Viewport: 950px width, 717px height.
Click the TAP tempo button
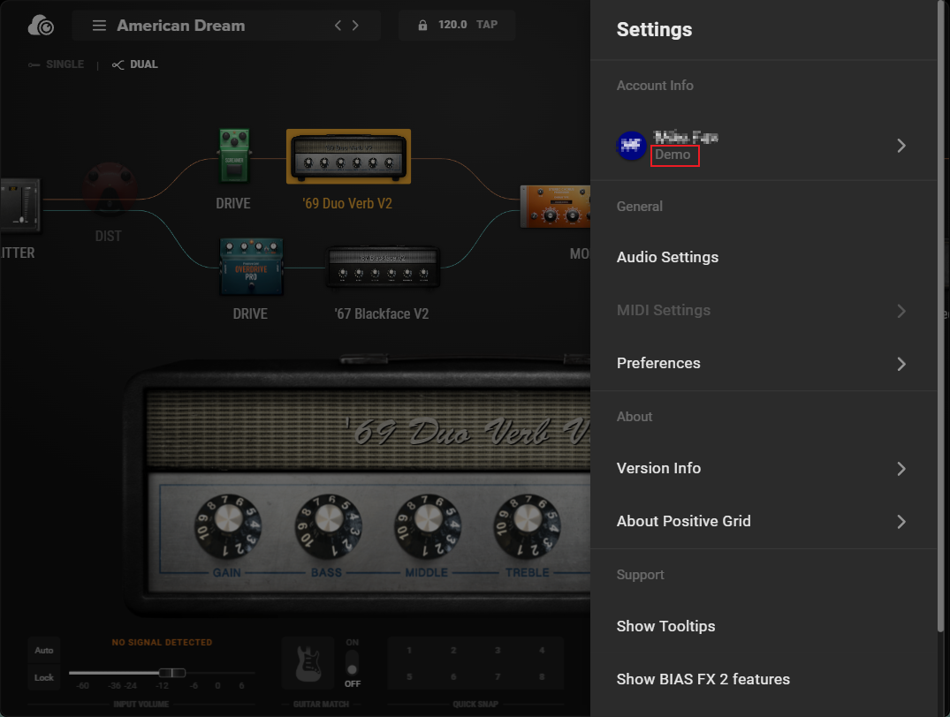click(487, 25)
